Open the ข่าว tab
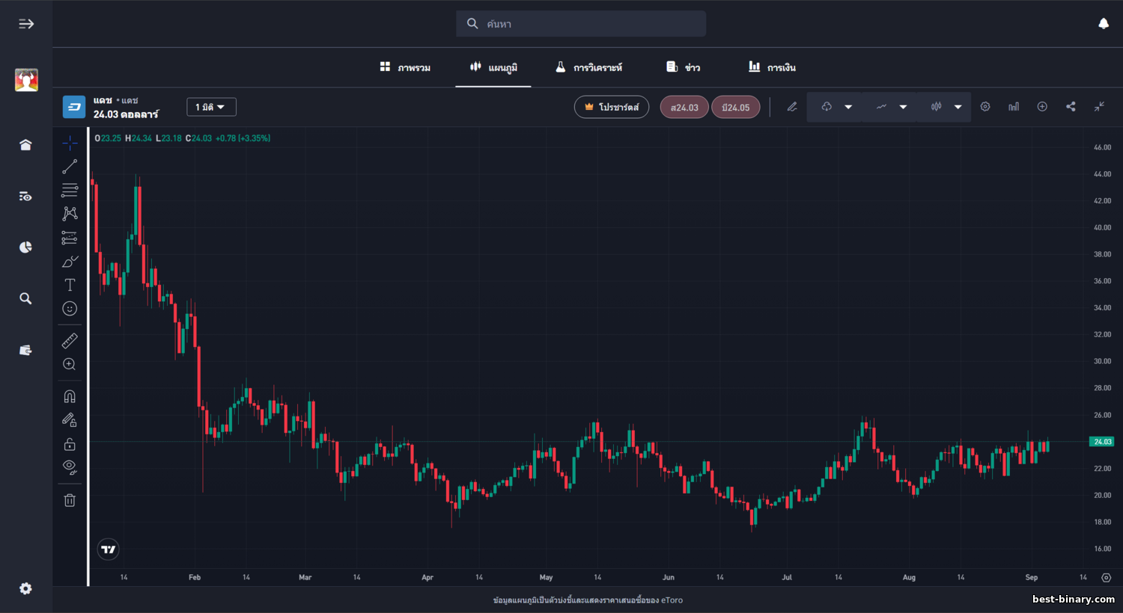Viewport: 1123px width, 613px height. pos(684,67)
